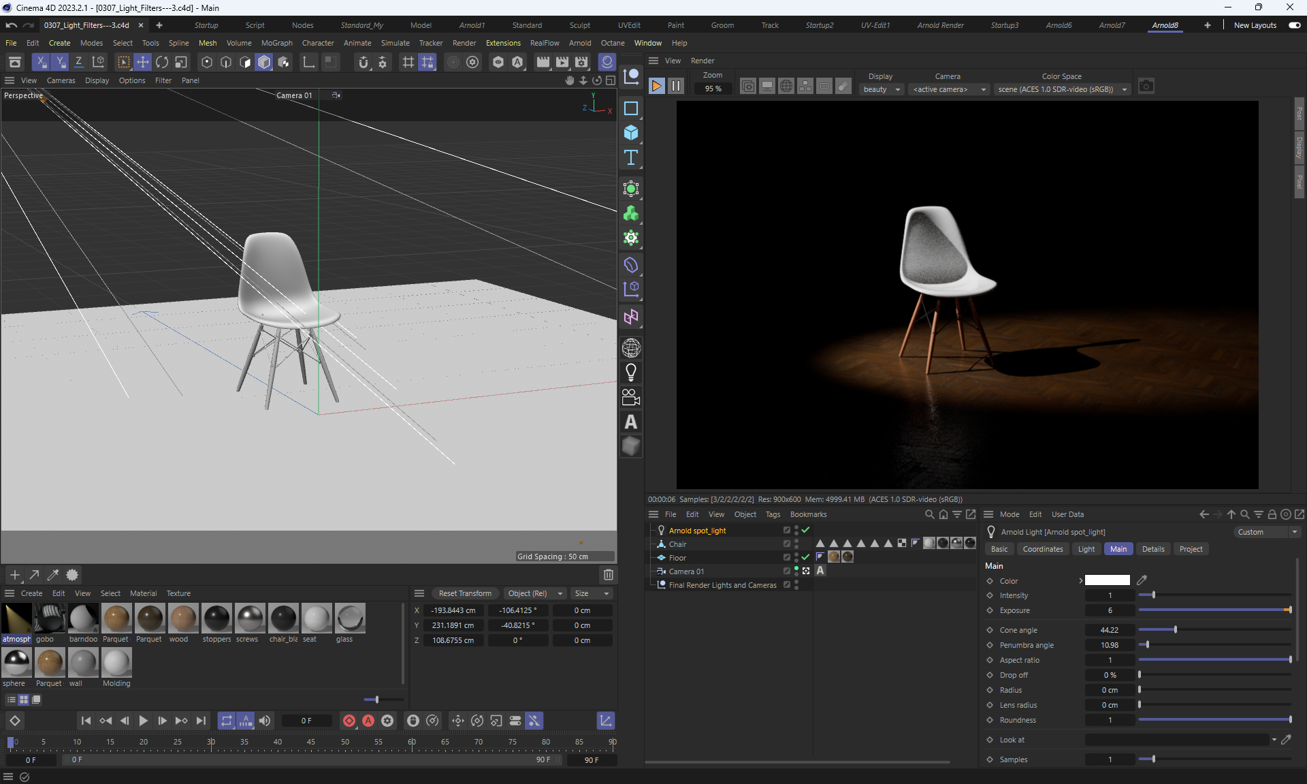The height and width of the screenshot is (784, 1307).
Task: Toggle the Floor object enabled checkmark
Action: pos(806,557)
